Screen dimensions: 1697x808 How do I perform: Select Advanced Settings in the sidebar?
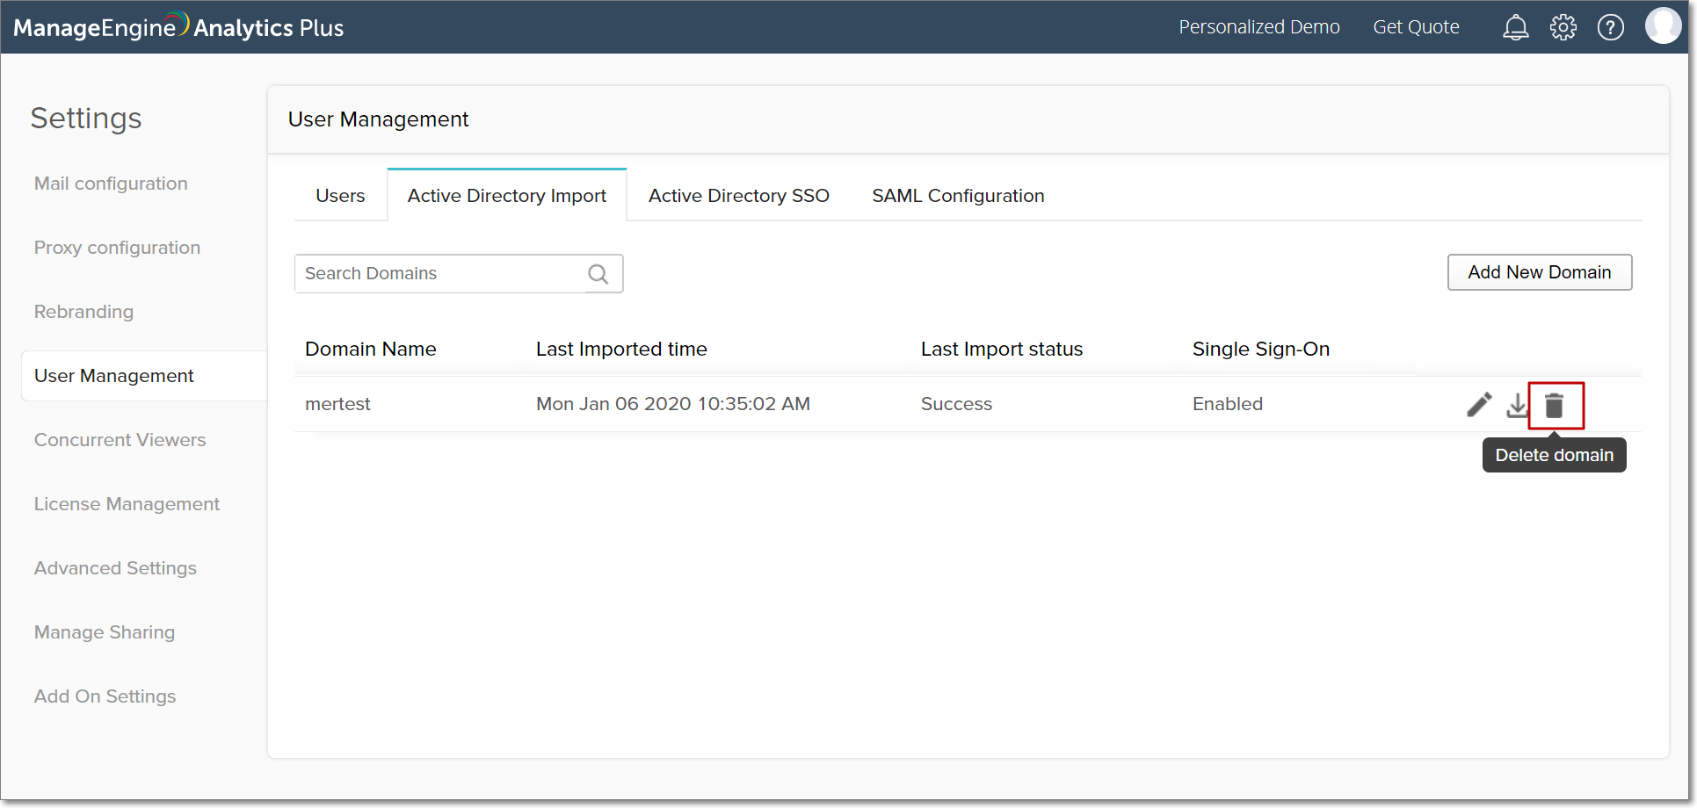[115, 568]
